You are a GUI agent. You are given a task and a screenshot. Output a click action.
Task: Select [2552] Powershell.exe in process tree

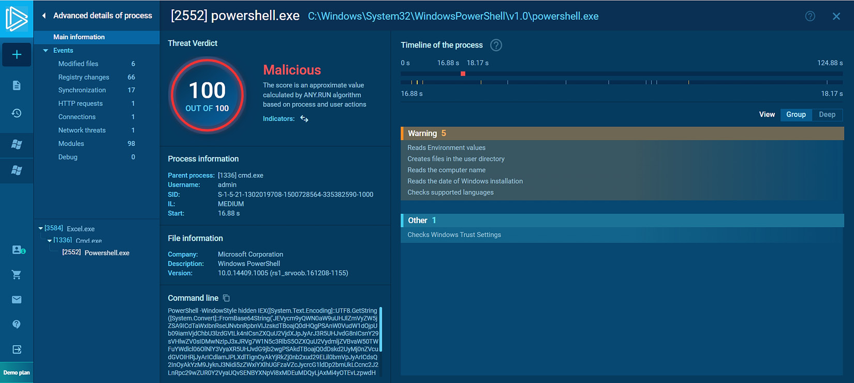click(96, 253)
